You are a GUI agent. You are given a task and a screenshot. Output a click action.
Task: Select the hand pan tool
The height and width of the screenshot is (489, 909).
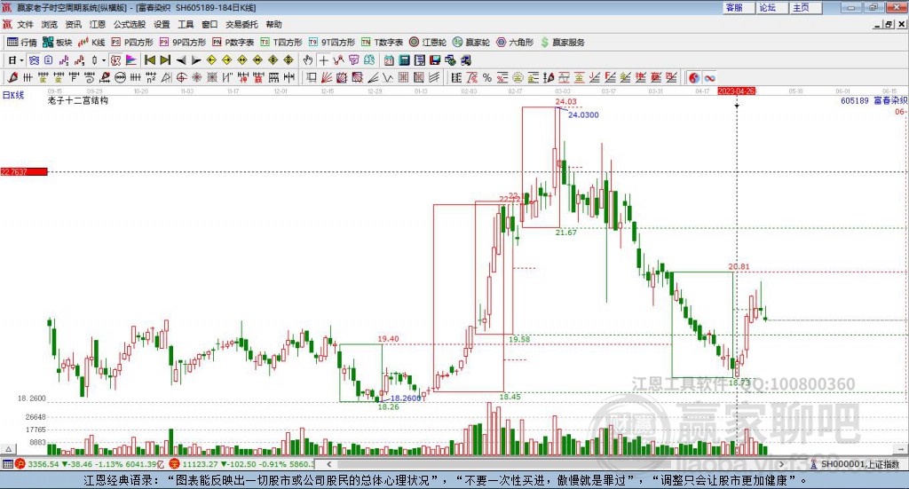tap(308, 60)
